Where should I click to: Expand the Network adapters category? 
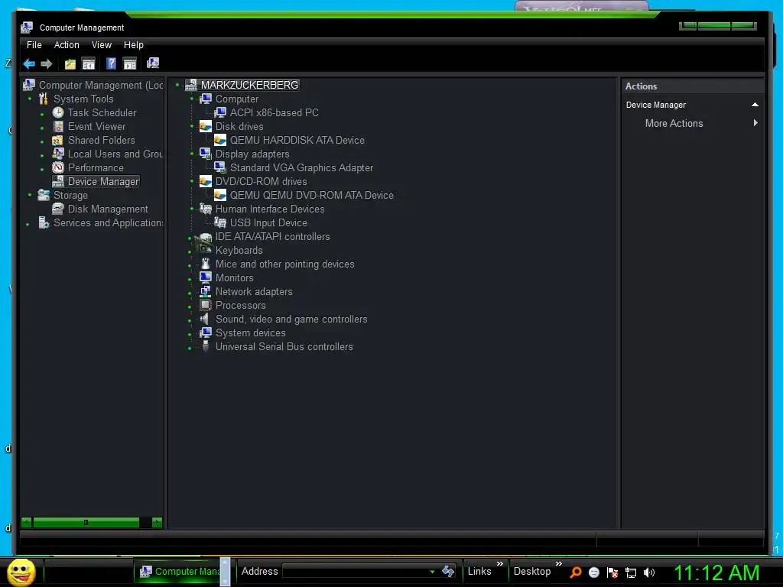pos(190,293)
